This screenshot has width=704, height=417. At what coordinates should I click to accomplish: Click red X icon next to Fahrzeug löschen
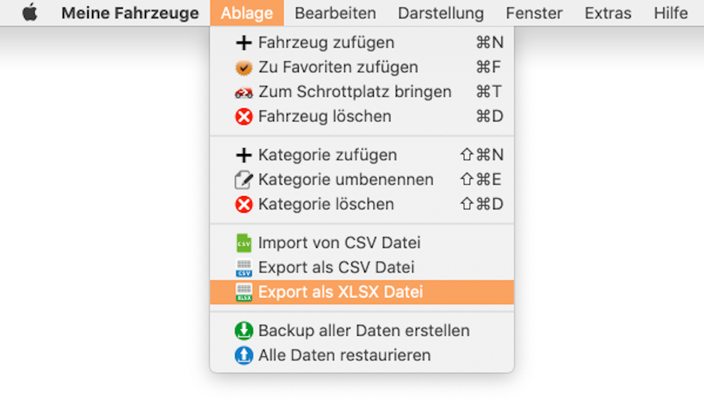pyautogui.click(x=243, y=117)
